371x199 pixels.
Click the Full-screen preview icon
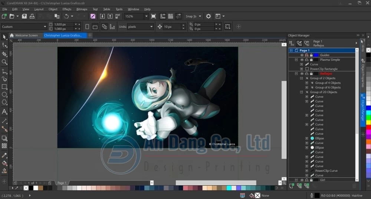[153, 16]
